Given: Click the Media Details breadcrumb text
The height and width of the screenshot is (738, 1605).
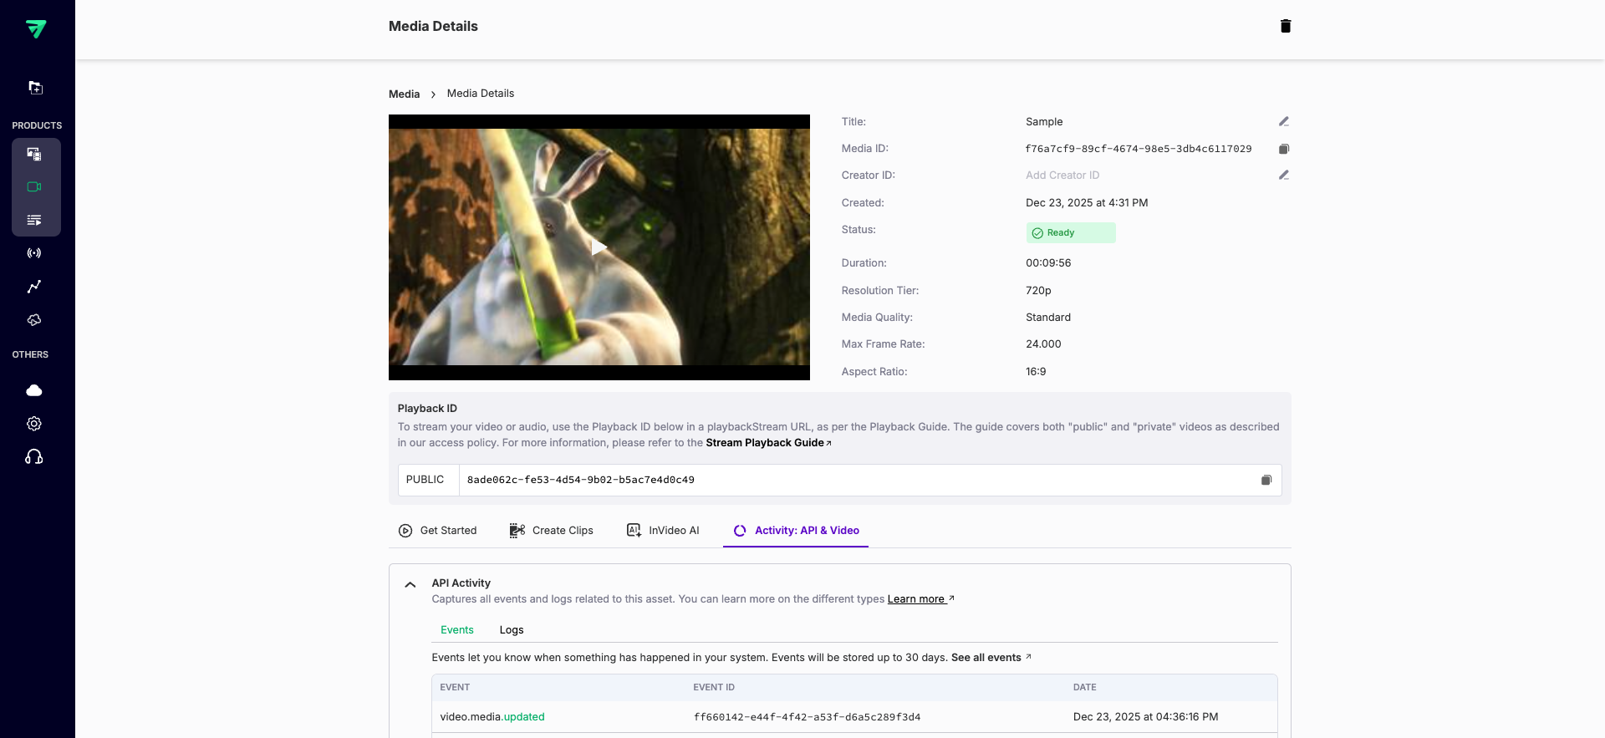Looking at the screenshot, I should click(481, 94).
